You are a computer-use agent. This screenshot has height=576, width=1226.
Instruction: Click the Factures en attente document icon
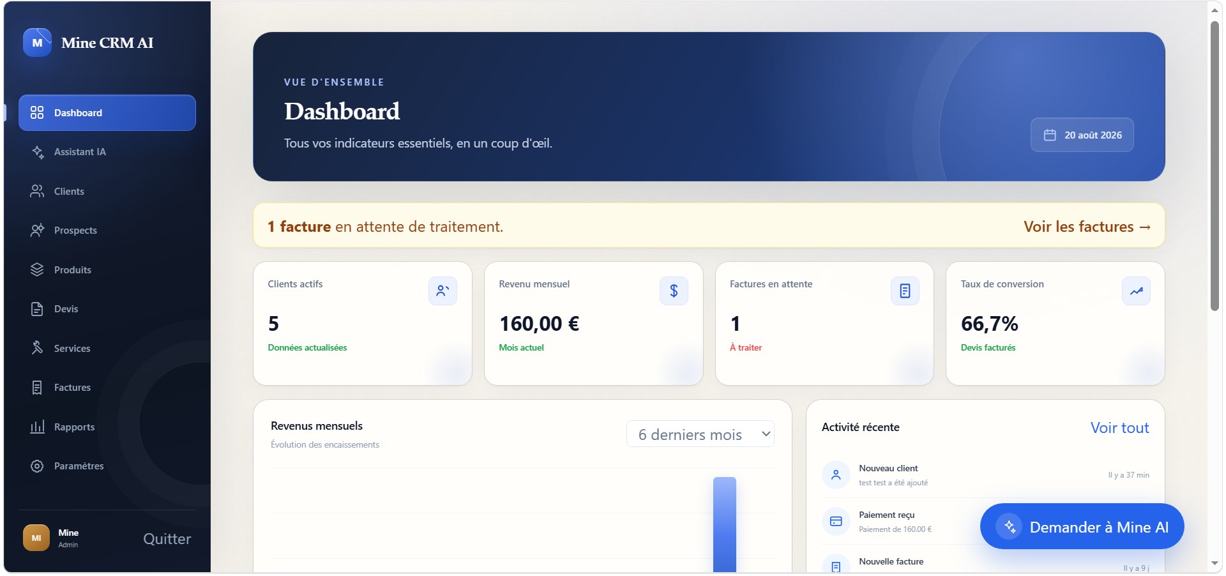pos(905,291)
